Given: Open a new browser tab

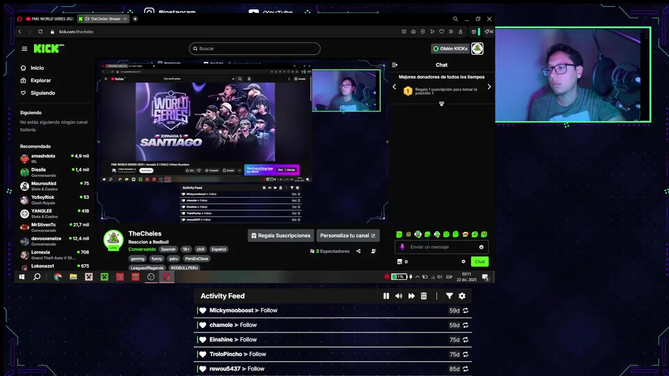Looking at the screenshot, I should [x=135, y=19].
